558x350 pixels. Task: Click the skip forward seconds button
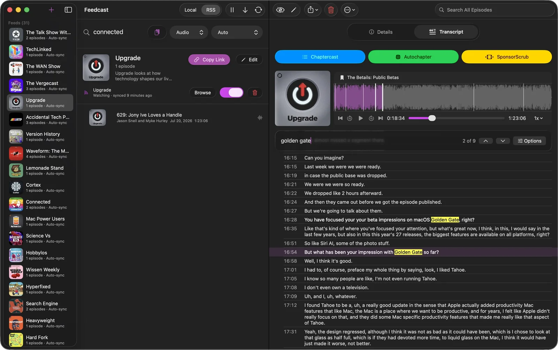point(371,118)
